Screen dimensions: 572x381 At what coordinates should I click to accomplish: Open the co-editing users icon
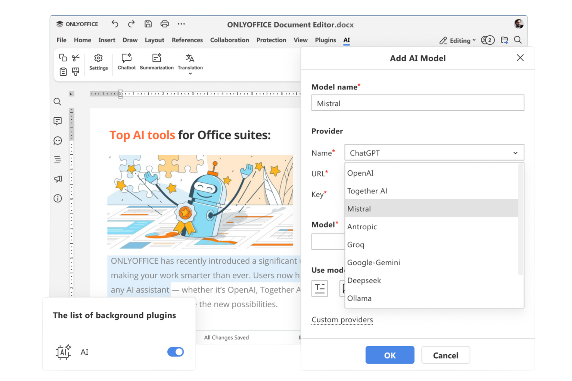(488, 40)
